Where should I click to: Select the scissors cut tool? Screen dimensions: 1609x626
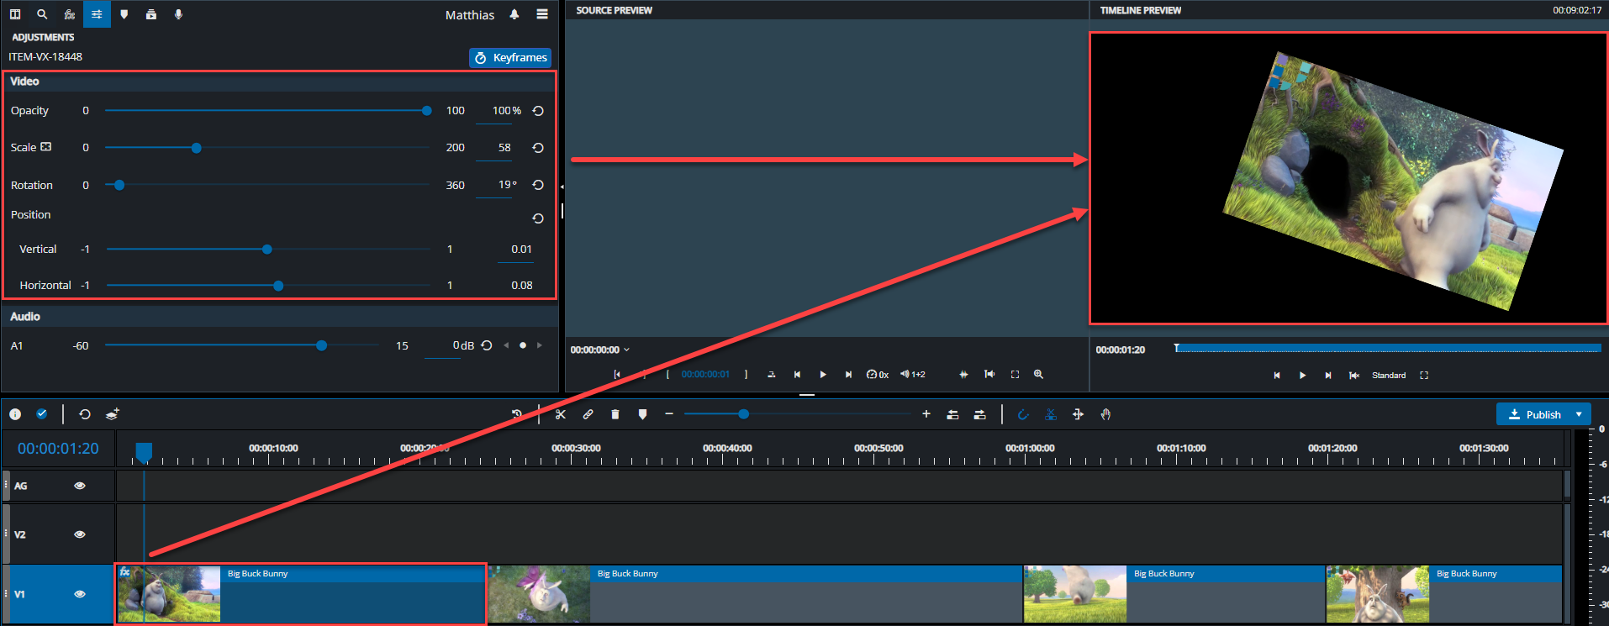[561, 414]
